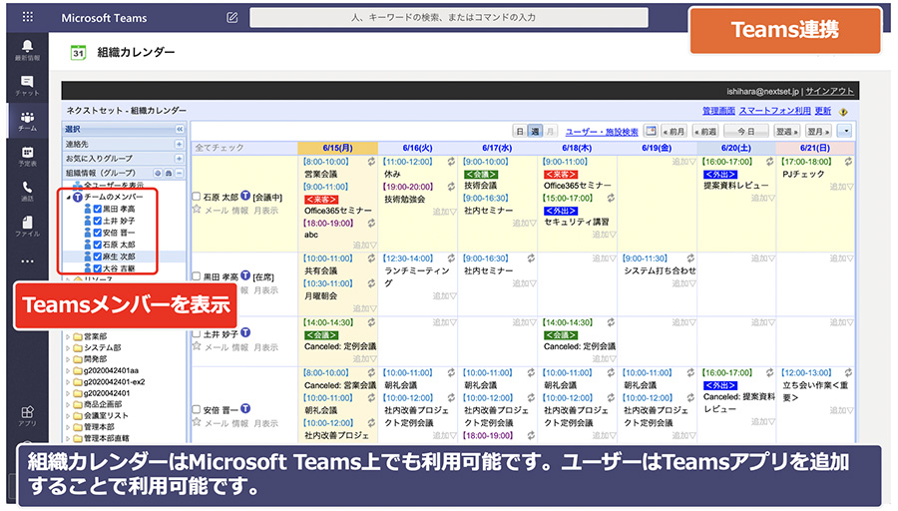
Task: Open 6/15(月) column header
Action: pos(338,148)
